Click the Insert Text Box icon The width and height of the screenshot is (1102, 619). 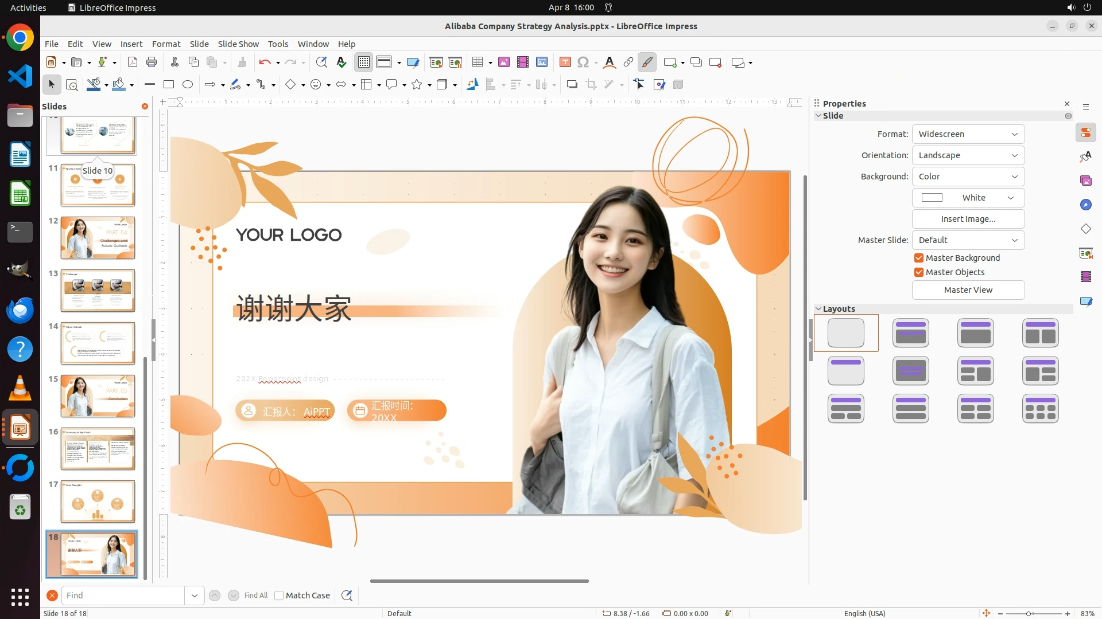(x=565, y=62)
